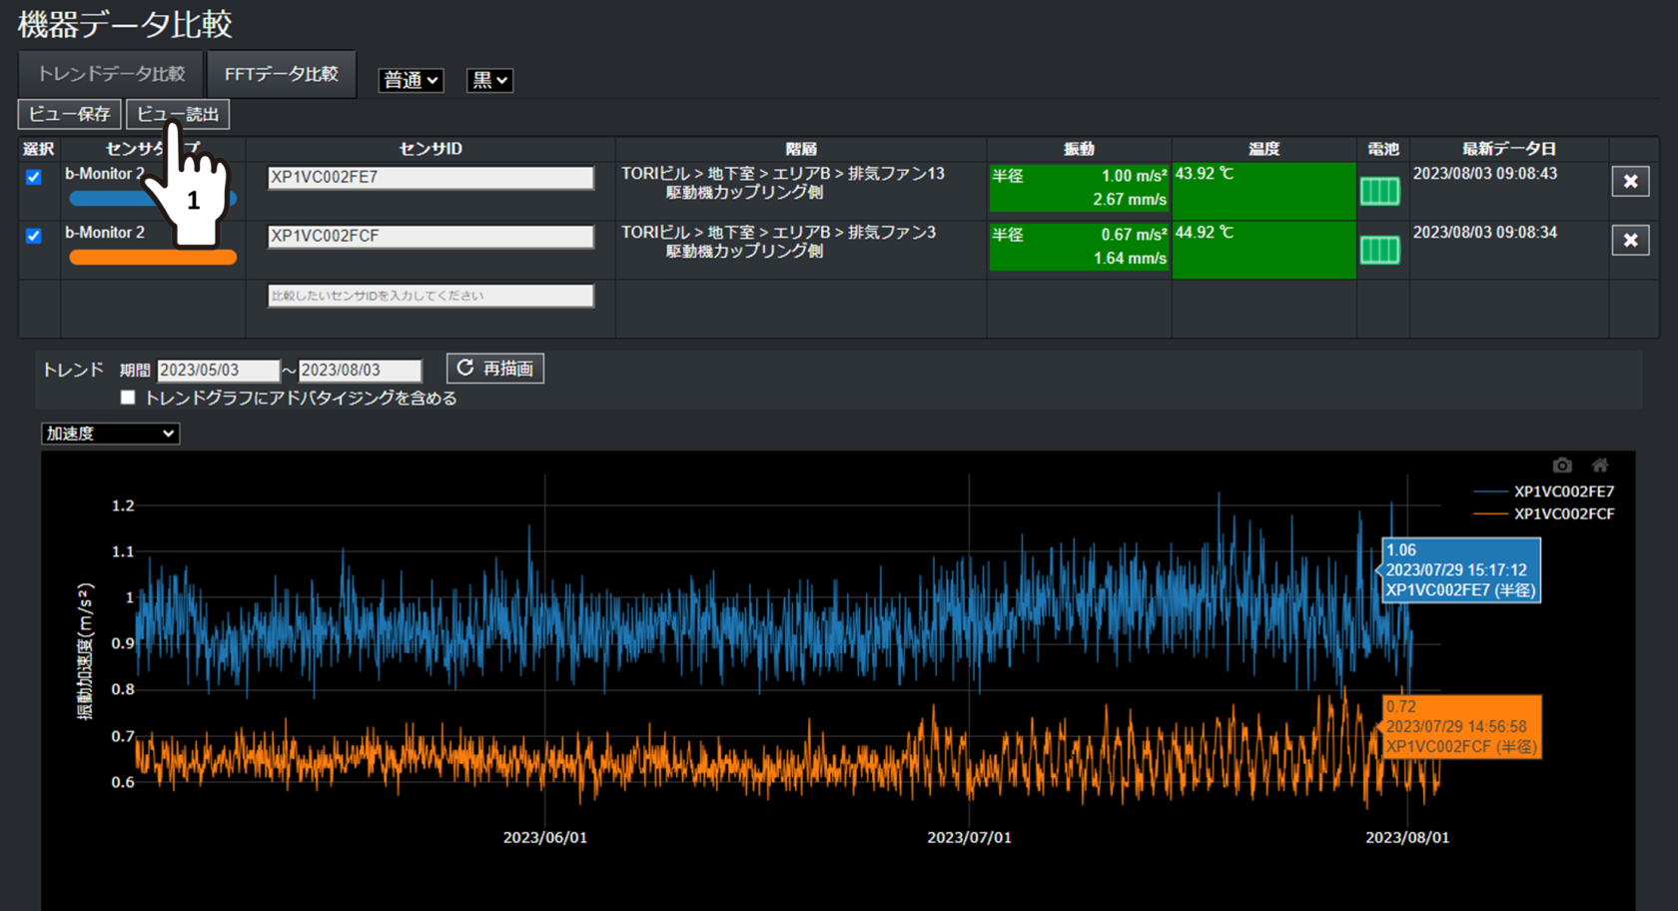Click the ビュー保存 button
Screen dimensions: 1678x911
[x=69, y=114]
